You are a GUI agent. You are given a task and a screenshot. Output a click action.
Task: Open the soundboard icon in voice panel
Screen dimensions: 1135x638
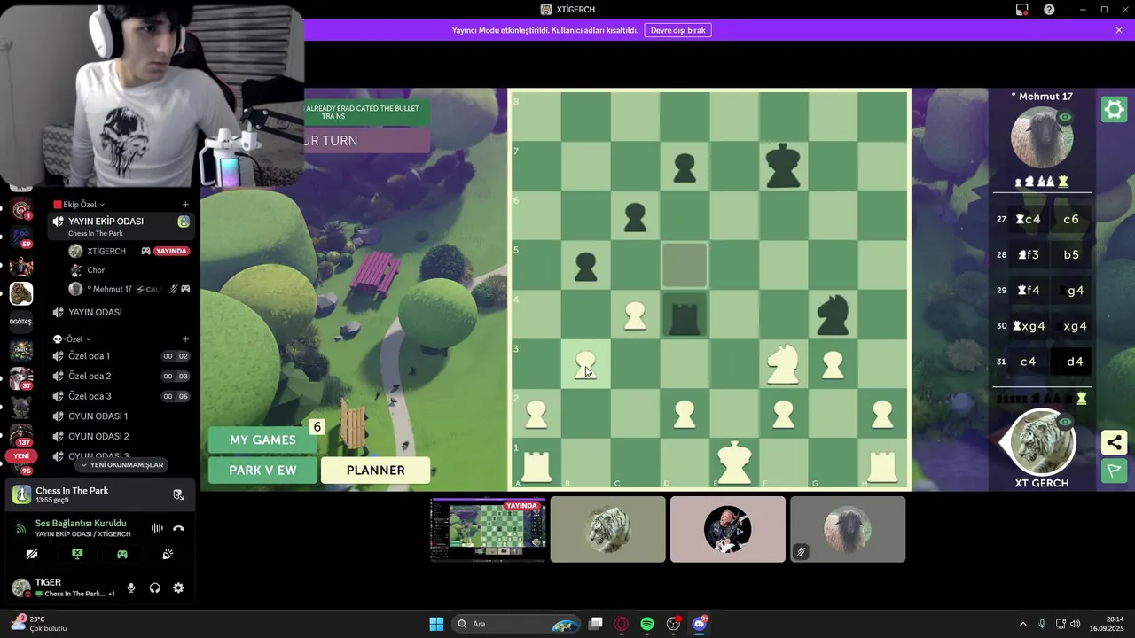168,554
